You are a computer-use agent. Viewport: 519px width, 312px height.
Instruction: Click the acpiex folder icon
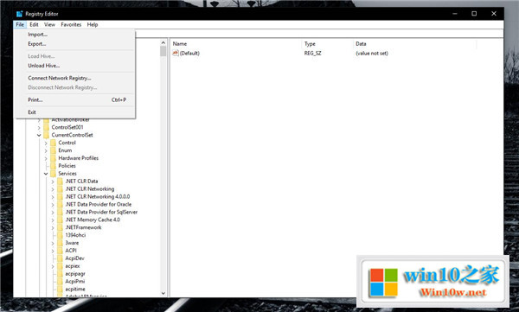click(60, 266)
